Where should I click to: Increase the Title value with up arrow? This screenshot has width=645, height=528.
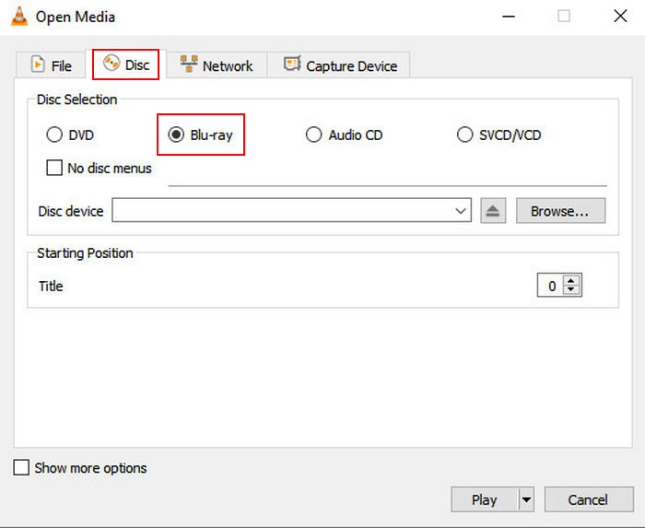572,281
